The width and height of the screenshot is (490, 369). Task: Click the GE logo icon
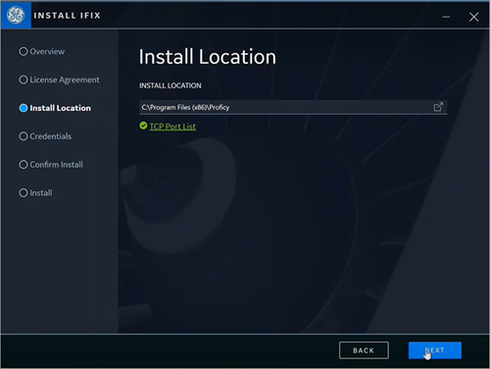point(16,15)
